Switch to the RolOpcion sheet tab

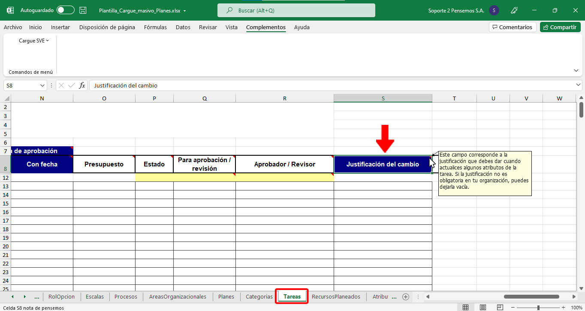pos(61,296)
